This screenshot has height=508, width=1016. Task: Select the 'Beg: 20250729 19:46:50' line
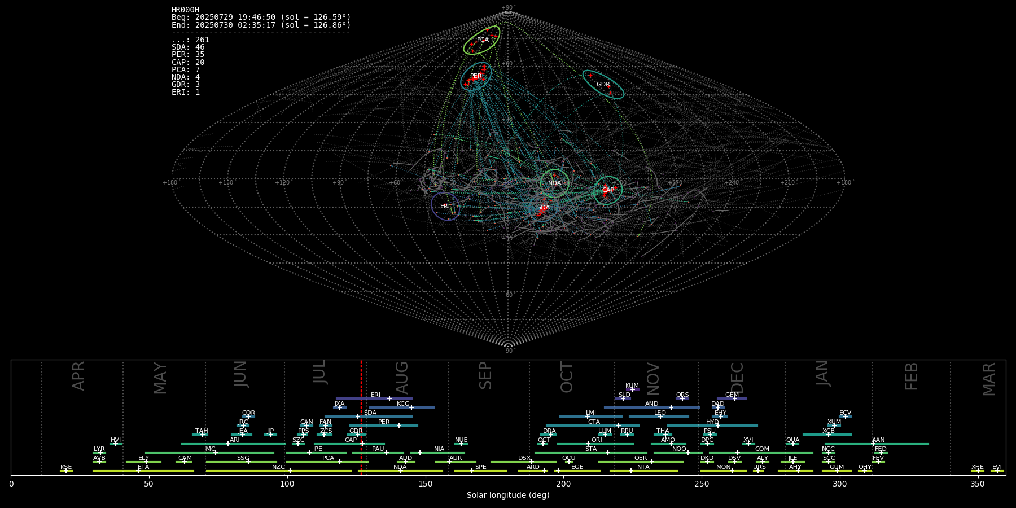coord(261,17)
